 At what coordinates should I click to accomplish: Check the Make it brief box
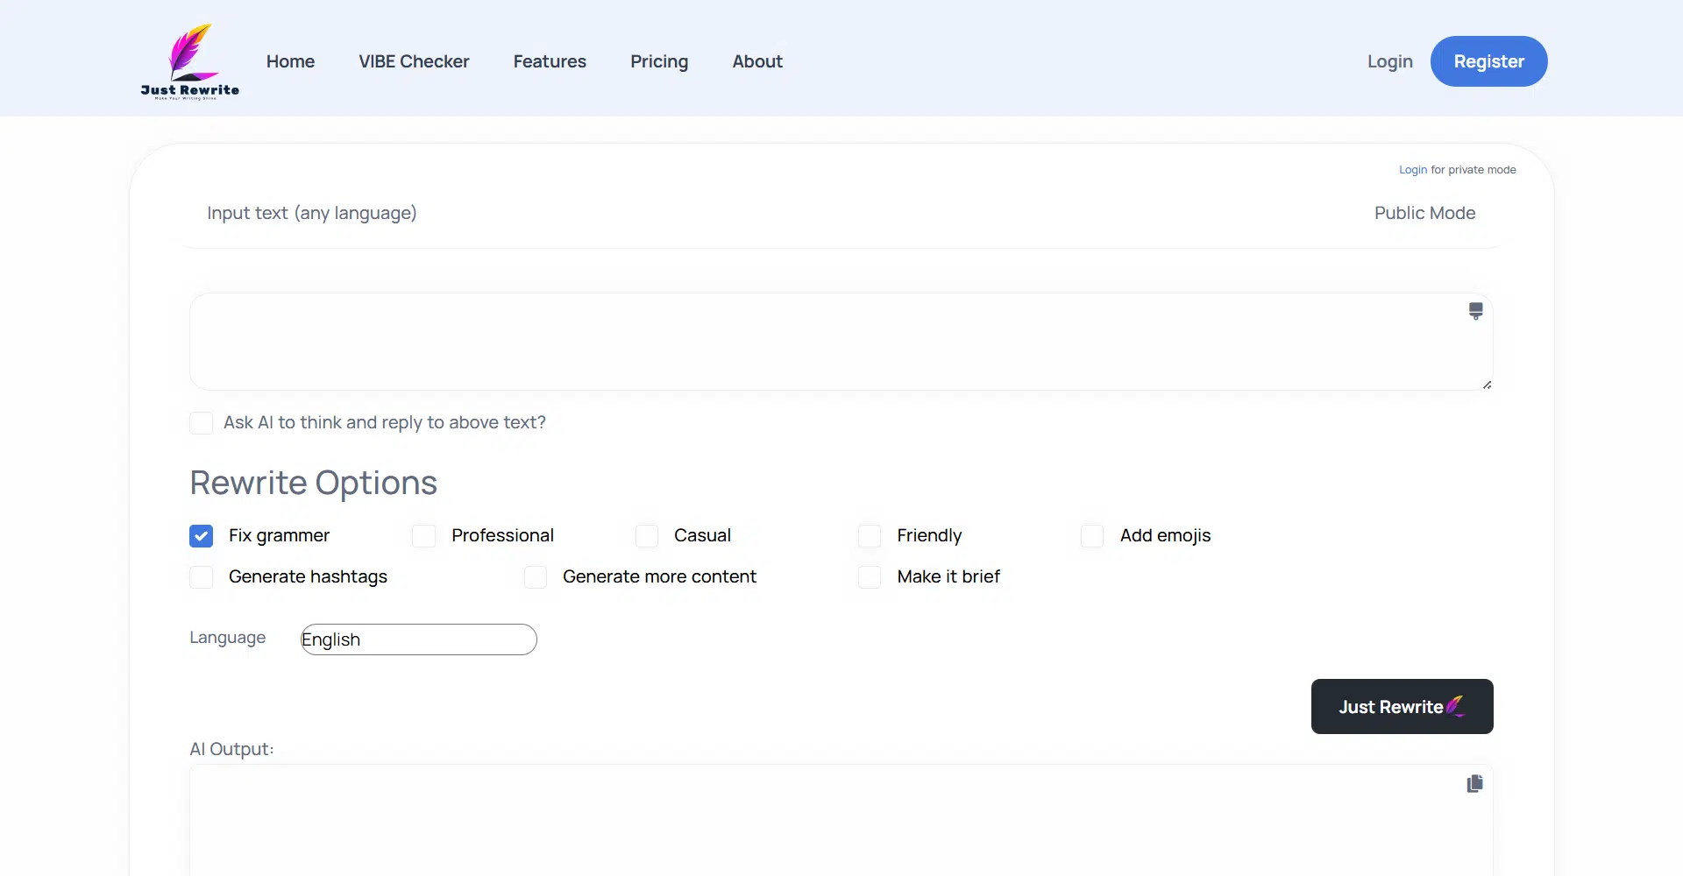(870, 577)
